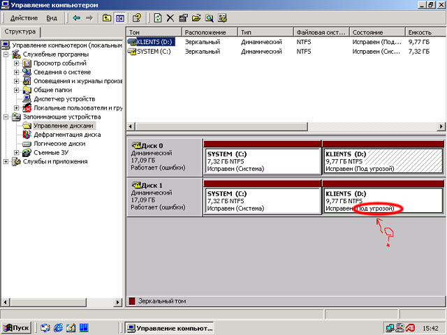
Task: Click the Структура tab
Action: (x=21, y=32)
